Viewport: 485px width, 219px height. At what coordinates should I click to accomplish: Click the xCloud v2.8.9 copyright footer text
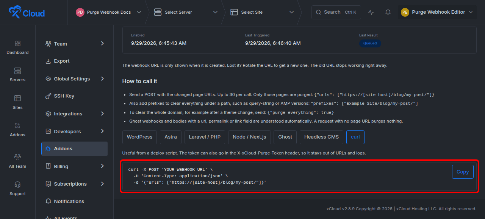point(401,209)
